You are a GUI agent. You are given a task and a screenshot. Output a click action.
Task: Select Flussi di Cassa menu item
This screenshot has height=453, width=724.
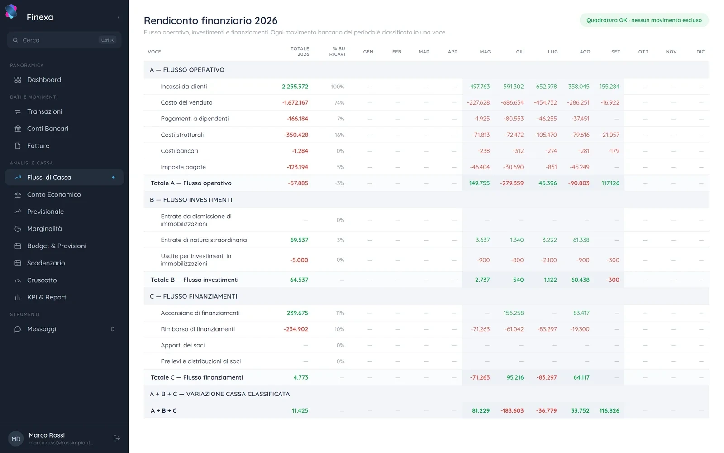click(64, 178)
